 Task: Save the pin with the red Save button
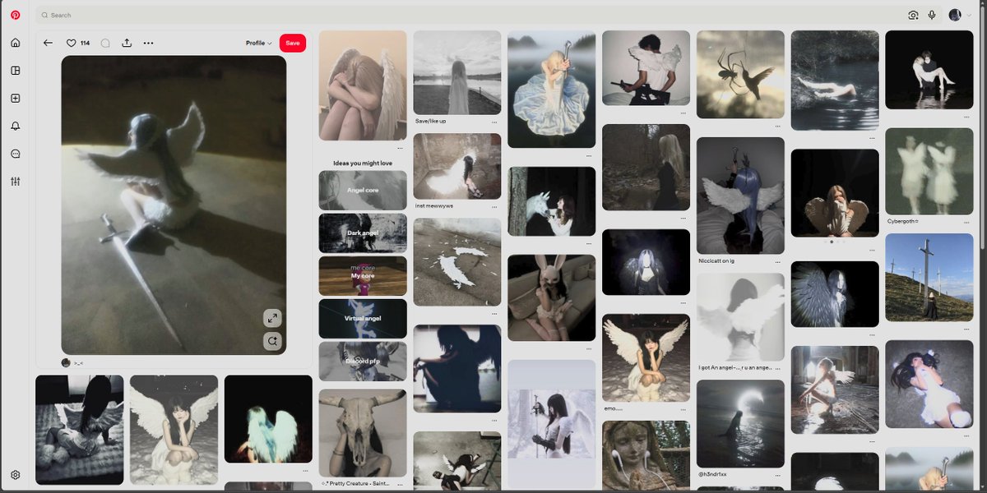(293, 43)
